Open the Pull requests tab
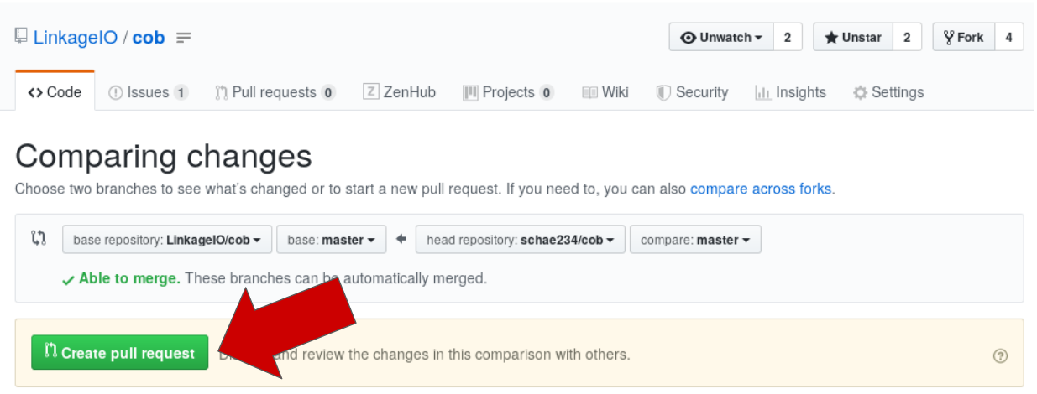1037x394 pixels. (x=275, y=92)
